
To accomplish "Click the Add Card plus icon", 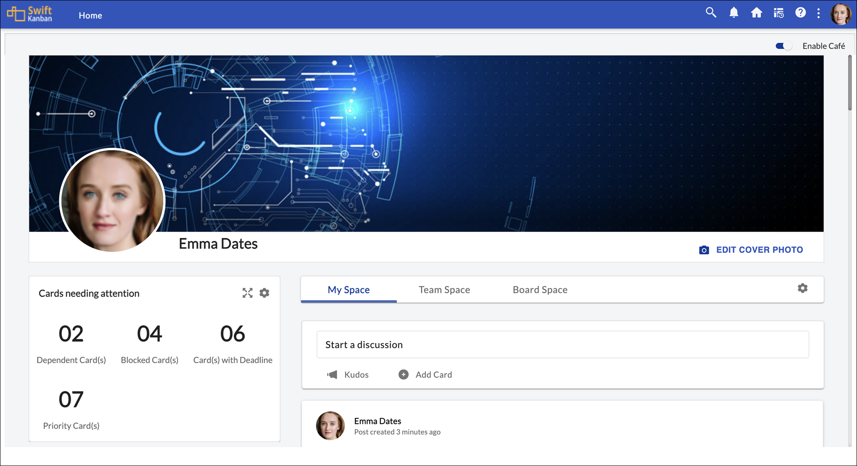I will [404, 375].
